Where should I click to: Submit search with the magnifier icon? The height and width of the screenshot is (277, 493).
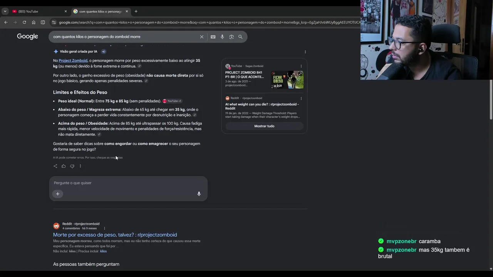click(240, 37)
